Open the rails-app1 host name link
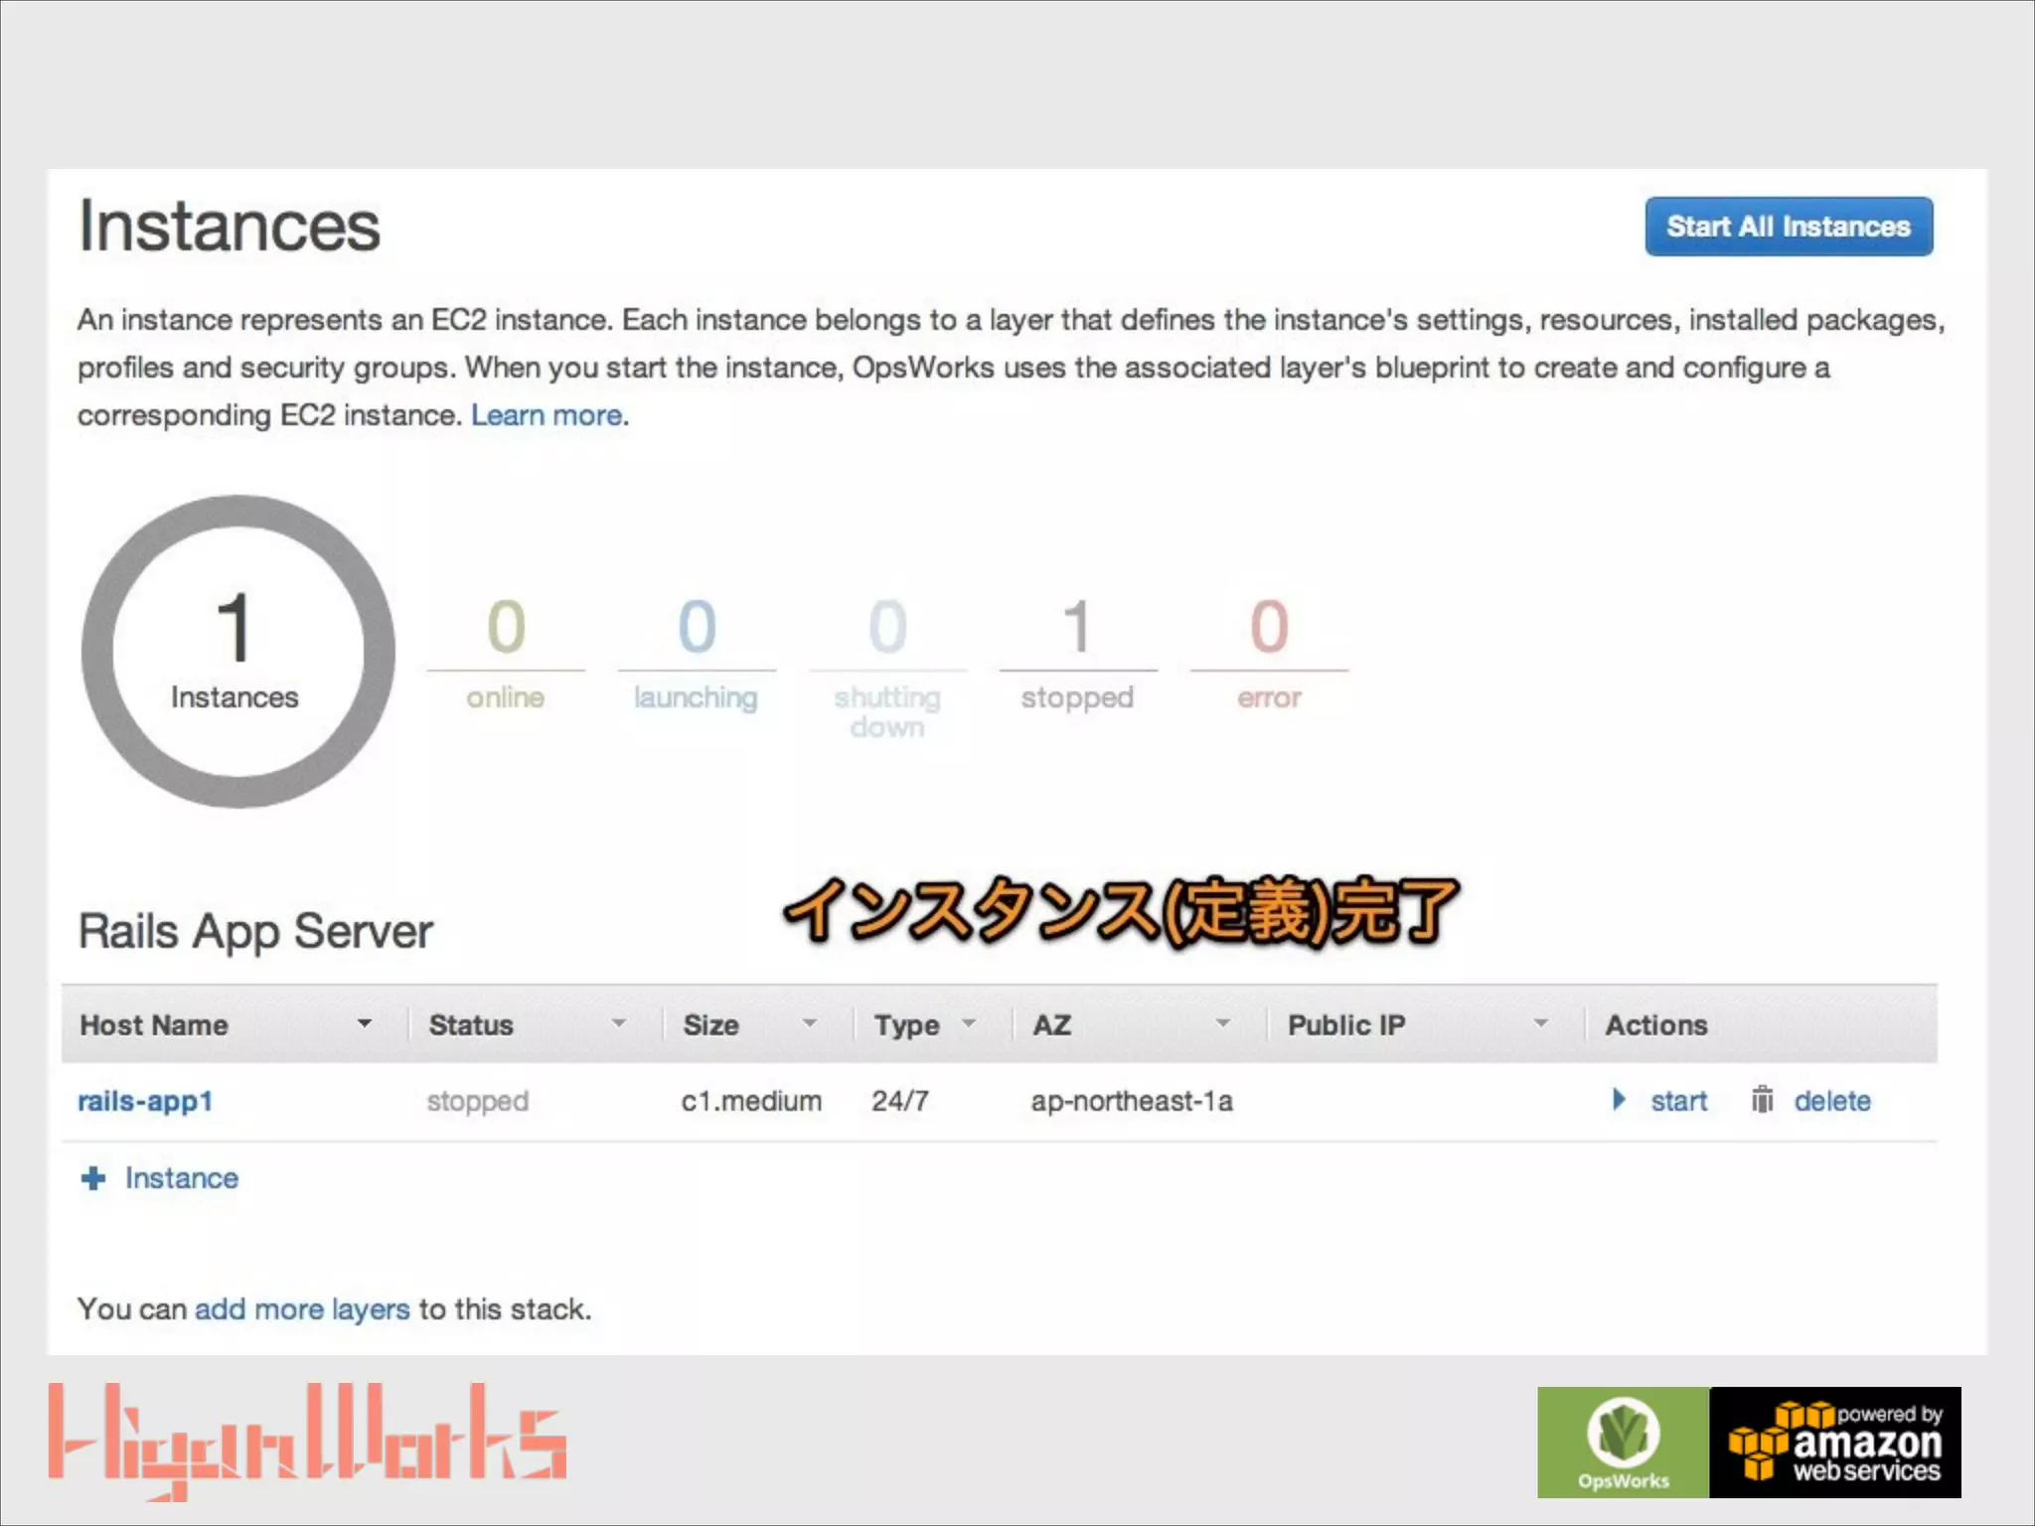 [x=145, y=1101]
